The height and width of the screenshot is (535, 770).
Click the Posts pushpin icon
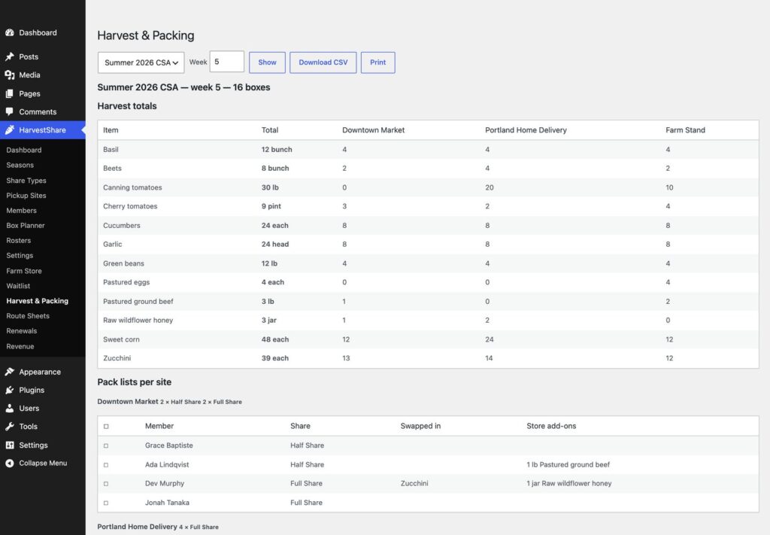point(9,56)
